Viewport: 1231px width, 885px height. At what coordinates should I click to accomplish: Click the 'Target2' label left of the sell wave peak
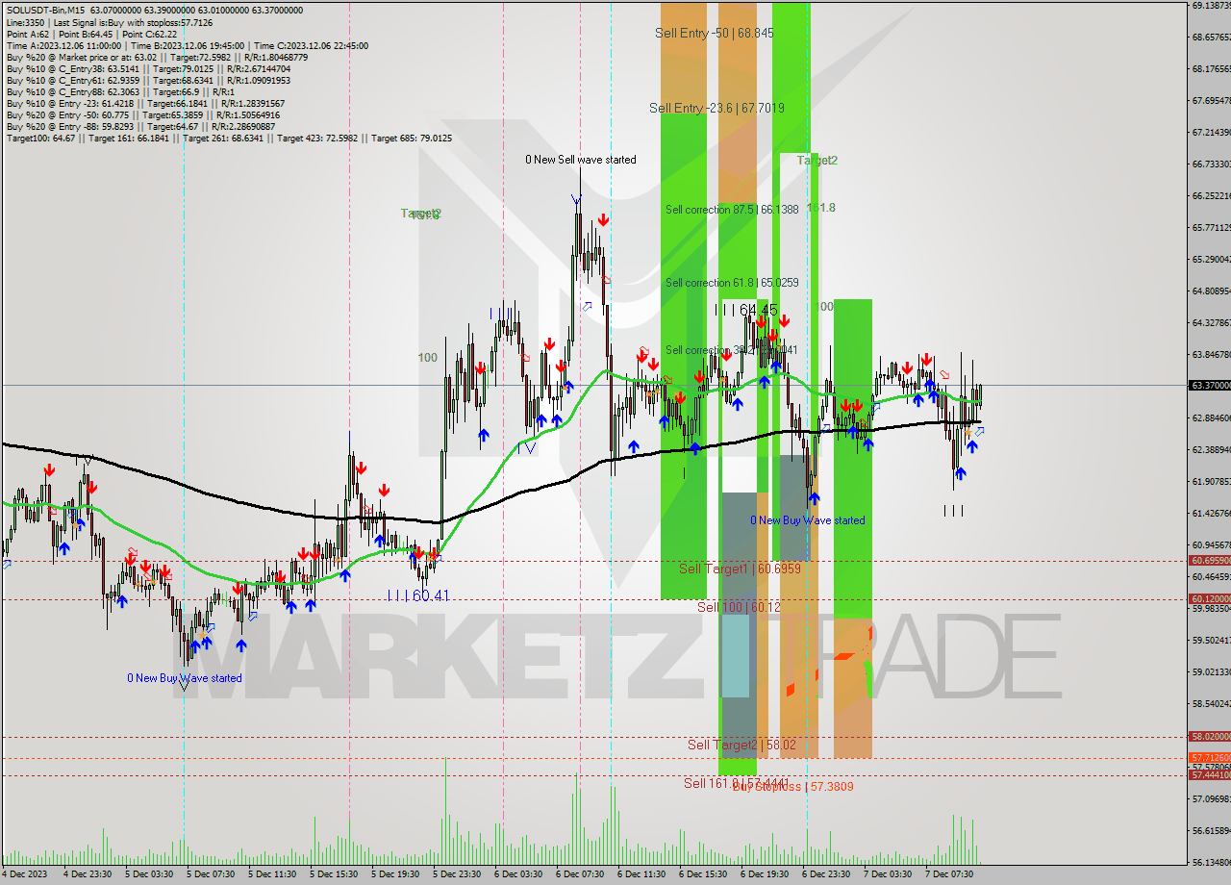[x=420, y=213]
